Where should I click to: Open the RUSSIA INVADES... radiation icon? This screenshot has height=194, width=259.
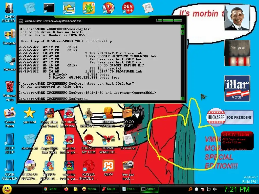click(x=89, y=170)
